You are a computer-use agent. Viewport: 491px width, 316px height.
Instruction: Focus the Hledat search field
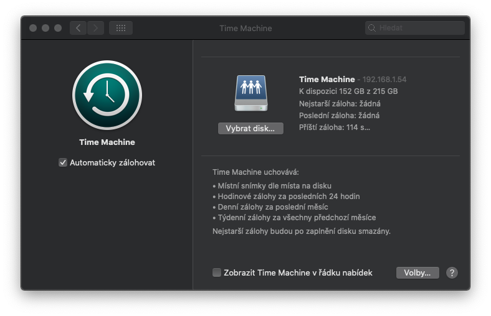coord(419,28)
